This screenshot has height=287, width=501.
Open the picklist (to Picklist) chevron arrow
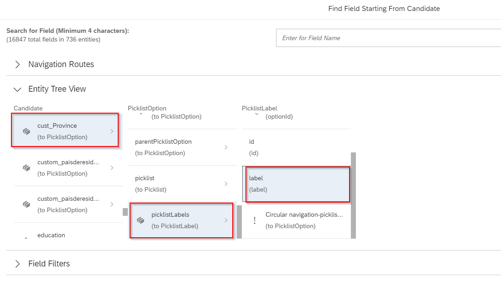tap(226, 184)
